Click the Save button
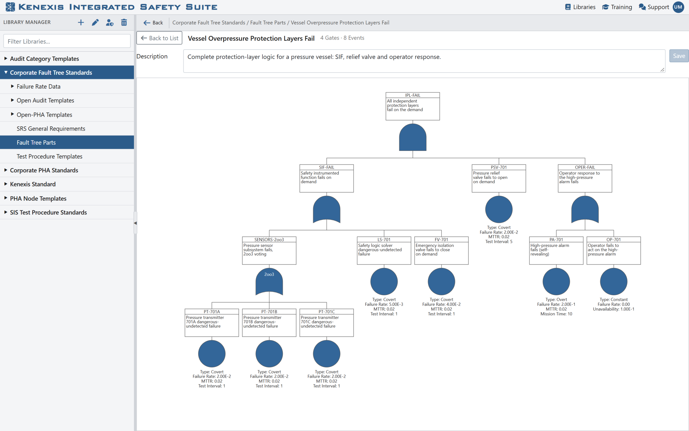 click(x=679, y=56)
